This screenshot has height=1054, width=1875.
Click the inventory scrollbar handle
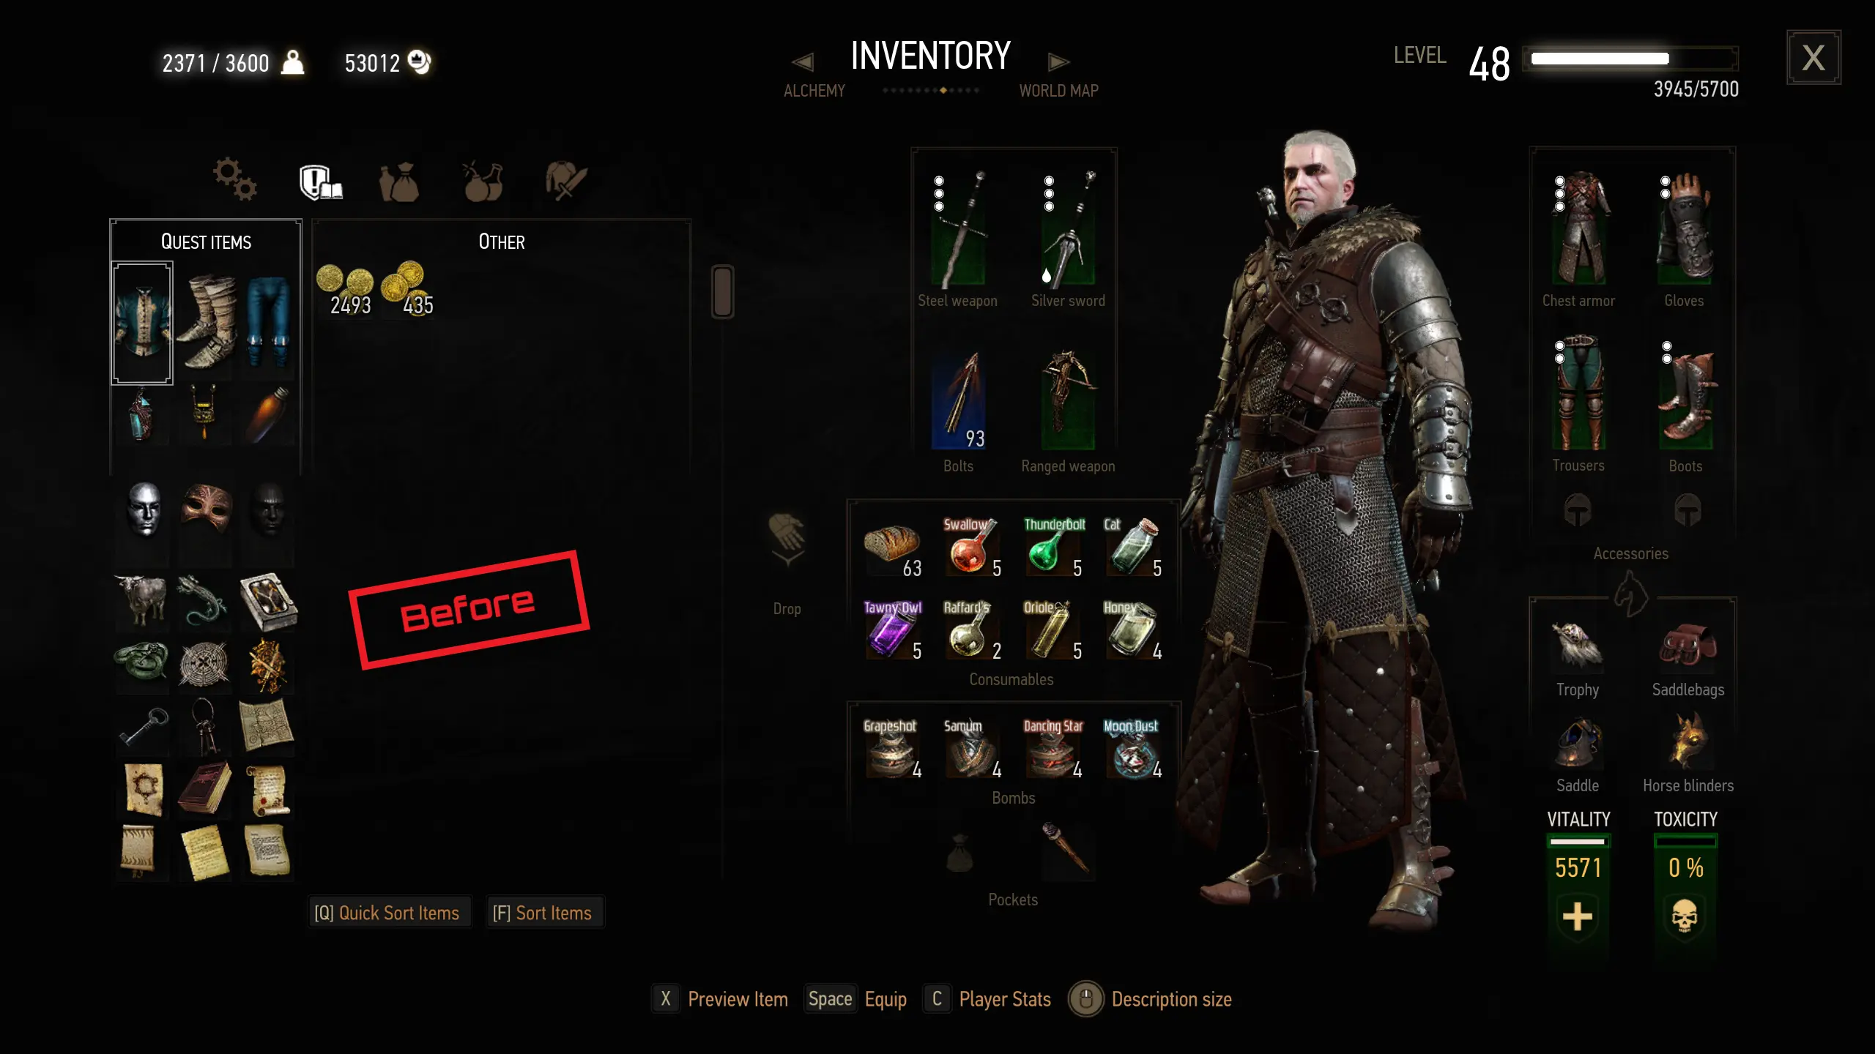pos(722,291)
